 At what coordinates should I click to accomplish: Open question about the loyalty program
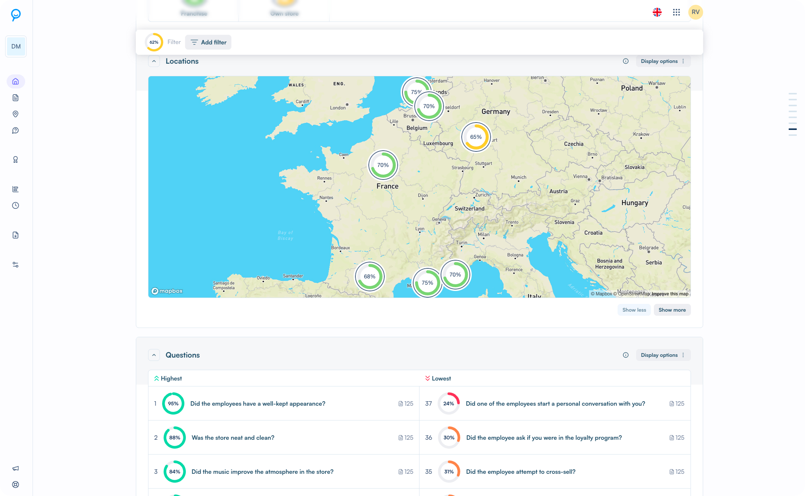[544, 438]
